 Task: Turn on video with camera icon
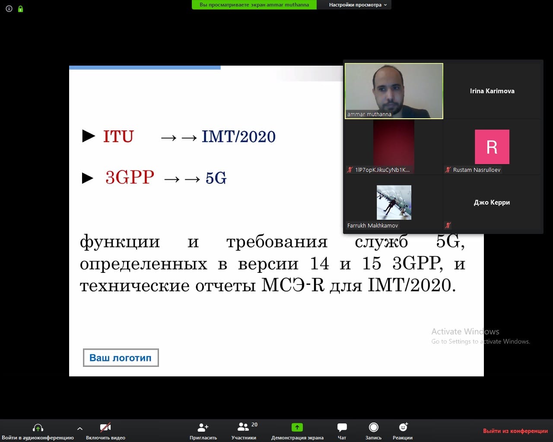click(105, 428)
